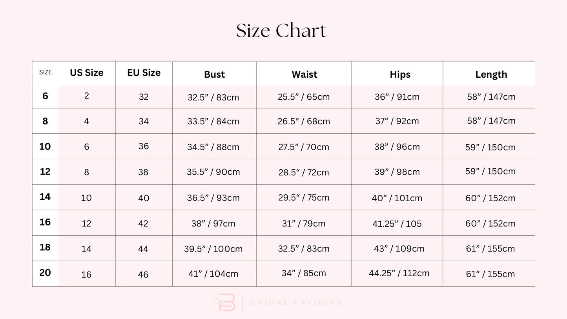The height and width of the screenshot is (319, 567).
Task: Select the Length column header
Action: [x=491, y=75]
